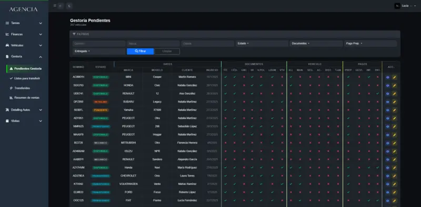Toggle PREP payment check in AC096YH row
421x207 pixels.
click(x=348, y=77)
